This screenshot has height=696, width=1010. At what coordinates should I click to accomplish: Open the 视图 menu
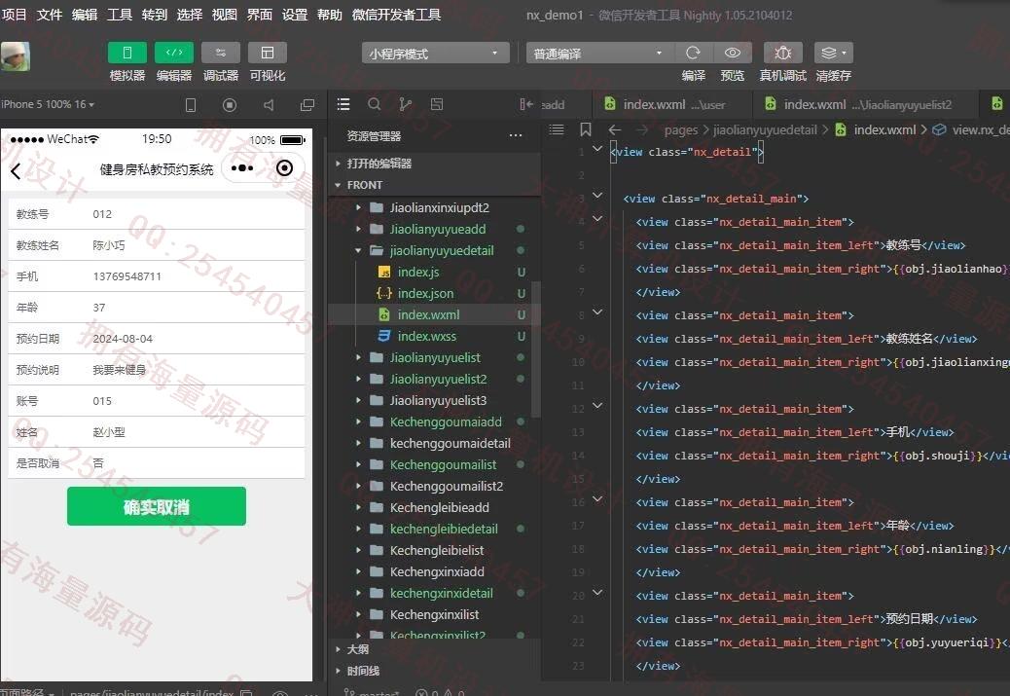(x=224, y=15)
